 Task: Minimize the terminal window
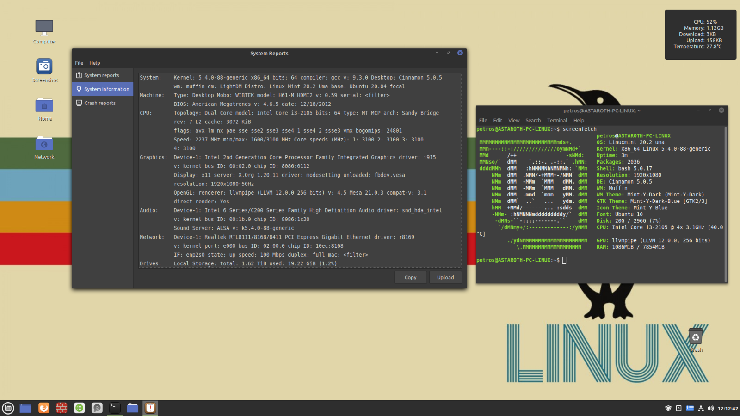click(698, 110)
